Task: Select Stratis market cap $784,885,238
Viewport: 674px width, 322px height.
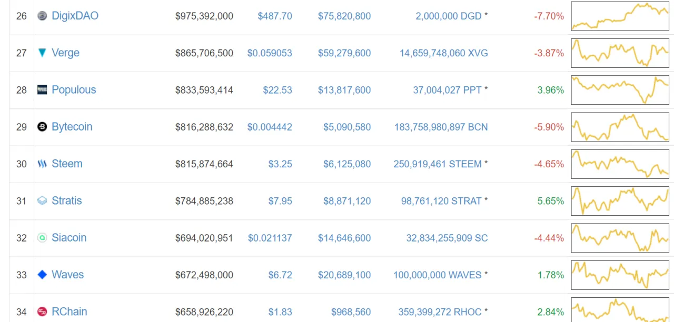Action: pyautogui.click(x=204, y=201)
